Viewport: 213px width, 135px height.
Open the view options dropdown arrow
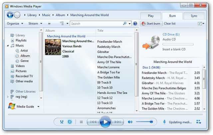67,23
